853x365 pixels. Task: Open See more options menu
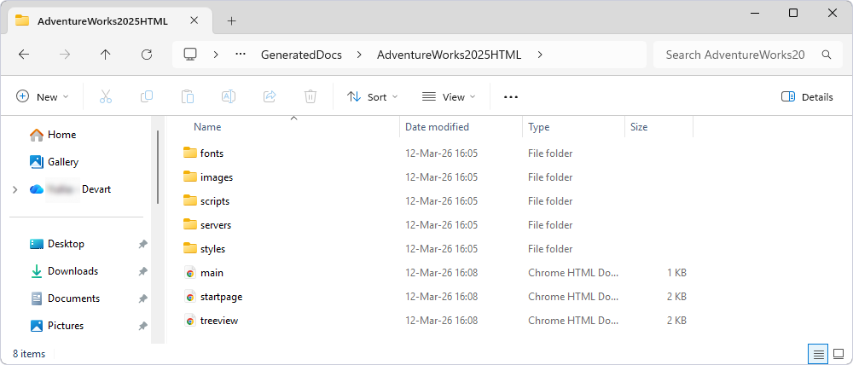pyautogui.click(x=511, y=97)
